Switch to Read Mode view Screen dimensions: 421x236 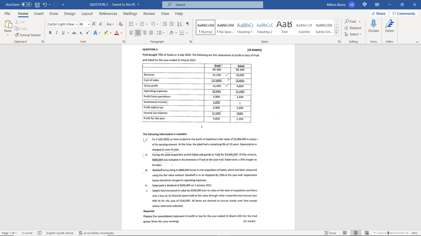[345, 233]
